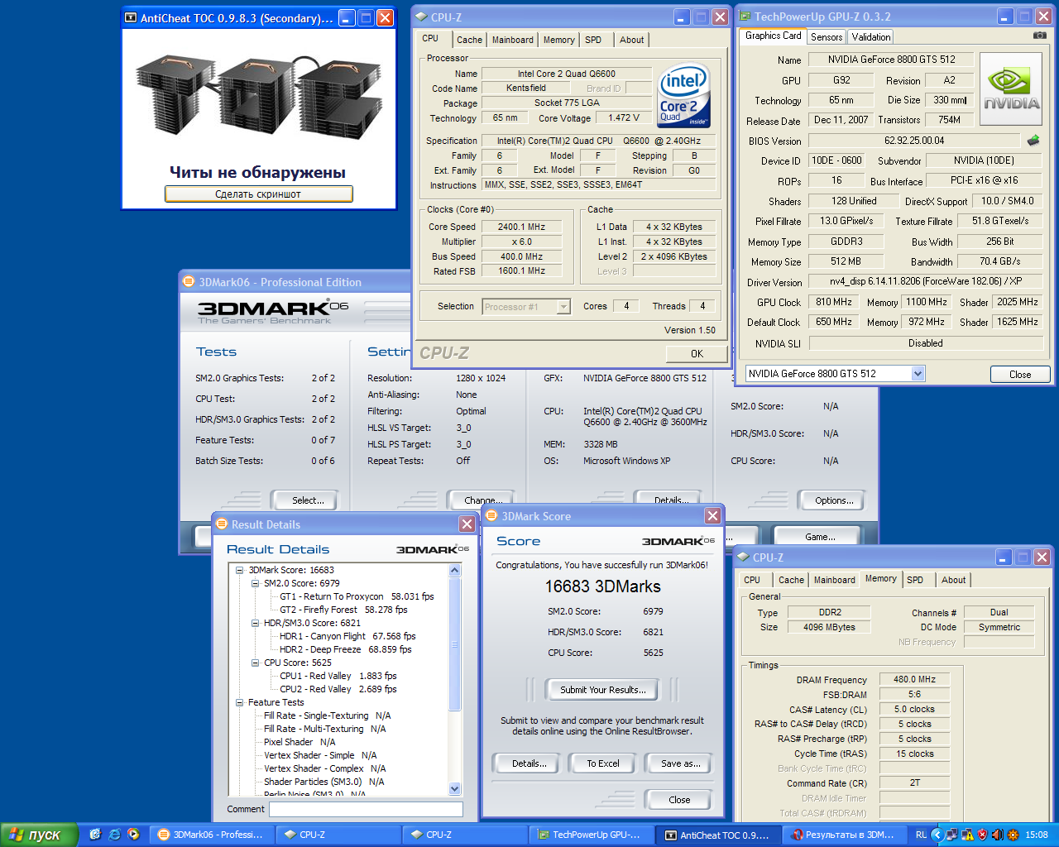
Task: Click the lower CPU-Z window title icon
Action: point(743,557)
